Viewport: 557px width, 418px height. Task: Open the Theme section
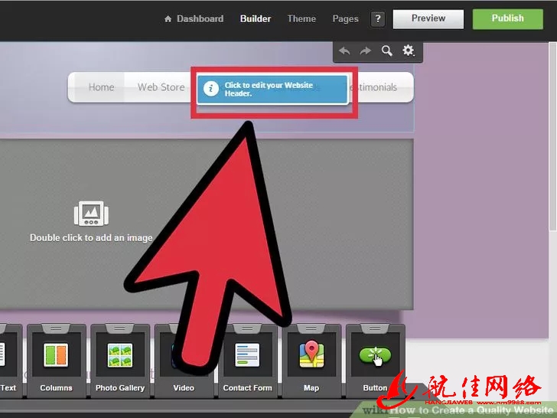point(301,19)
